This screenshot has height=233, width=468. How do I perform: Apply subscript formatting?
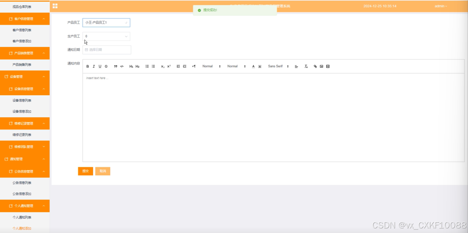(x=162, y=66)
